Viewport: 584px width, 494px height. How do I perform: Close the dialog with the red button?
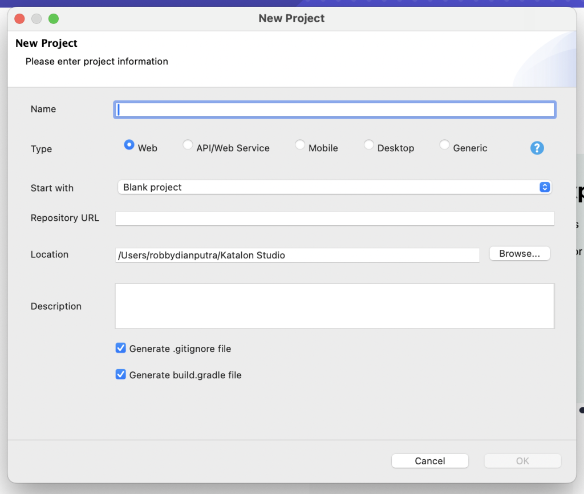19,18
